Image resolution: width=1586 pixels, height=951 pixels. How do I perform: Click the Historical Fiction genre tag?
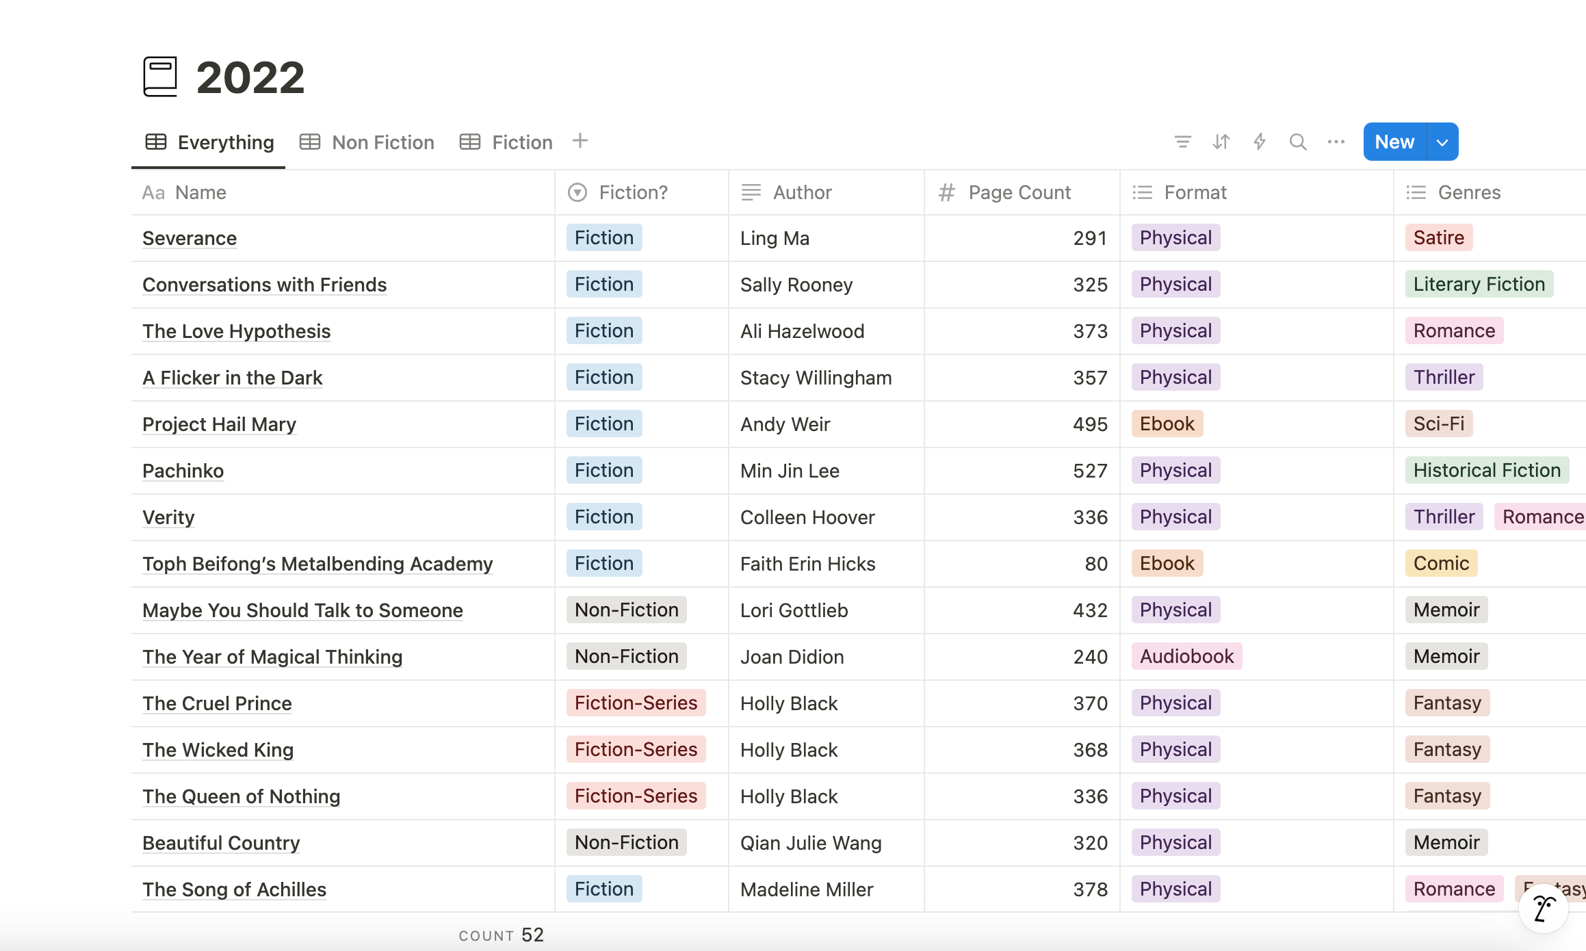tap(1487, 470)
